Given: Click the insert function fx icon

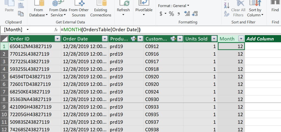Looking at the screenshot, I should [56, 30].
